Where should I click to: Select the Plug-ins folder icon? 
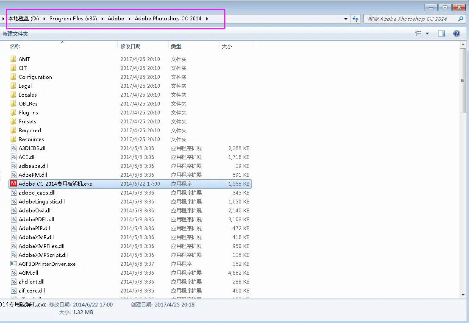[13, 113]
